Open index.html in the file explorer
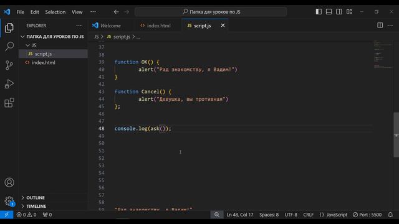The height and width of the screenshot is (224, 399). tap(53, 62)
